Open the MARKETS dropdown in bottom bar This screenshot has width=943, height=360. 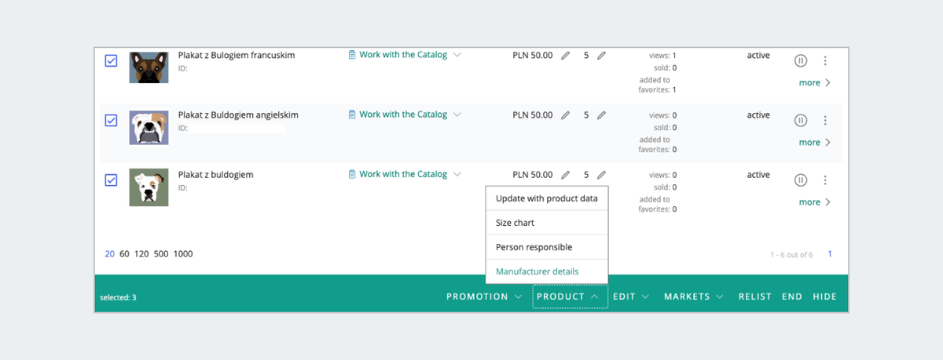pos(693,296)
